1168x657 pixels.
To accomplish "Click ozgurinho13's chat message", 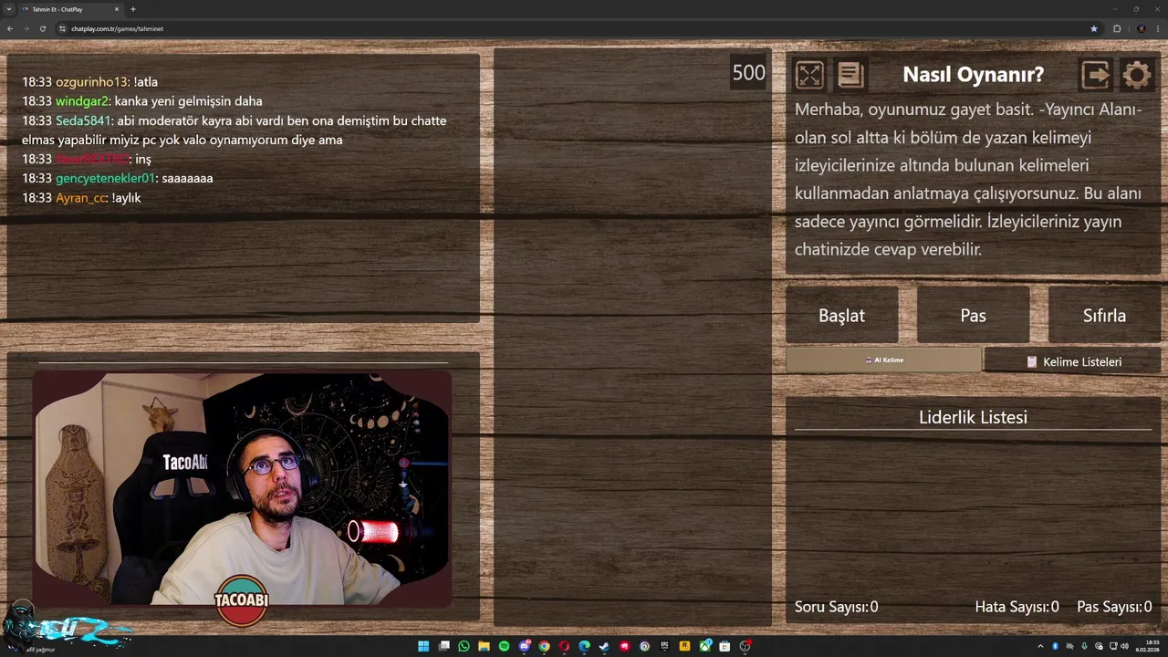I will coord(89,82).
